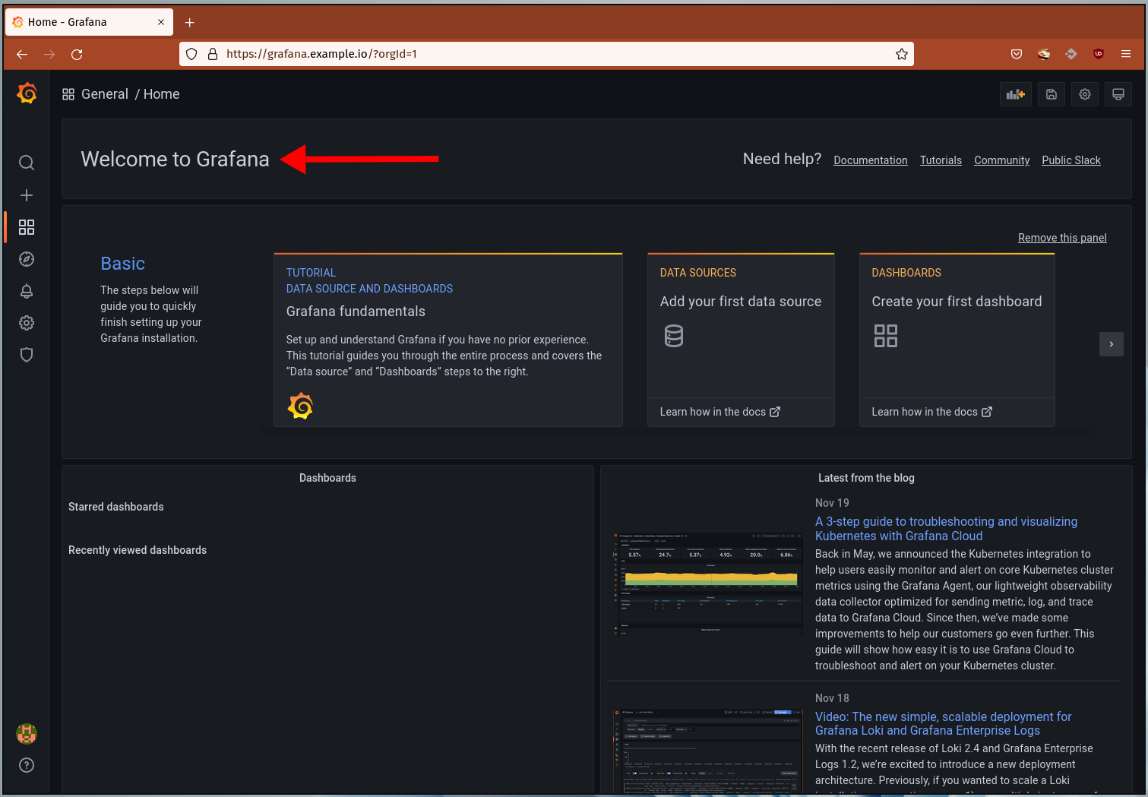This screenshot has height=797, width=1148.
Task: Expand next setup steps with the right chevron
Action: pos(1112,344)
